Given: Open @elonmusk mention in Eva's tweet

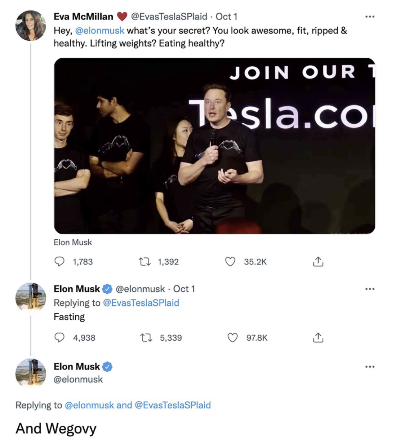Looking at the screenshot, I should [x=100, y=31].
